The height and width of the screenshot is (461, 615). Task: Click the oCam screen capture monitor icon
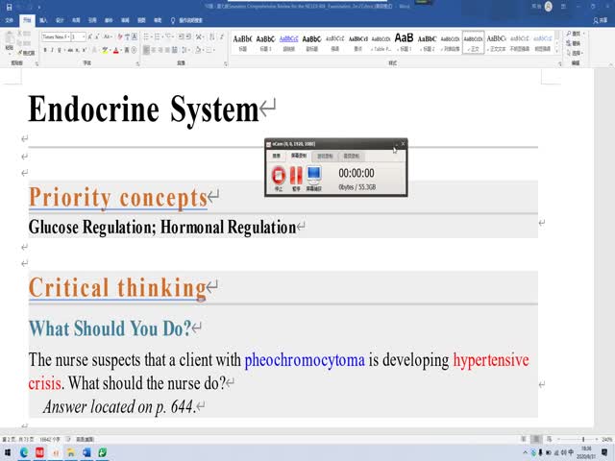(314, 176)
